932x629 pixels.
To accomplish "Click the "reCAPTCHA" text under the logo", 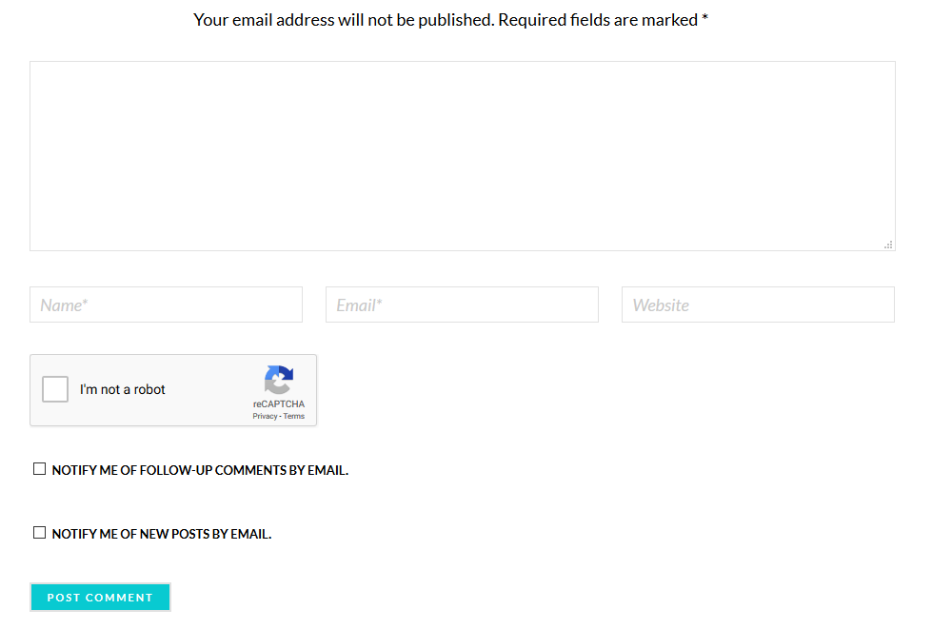I will [279, 404].
